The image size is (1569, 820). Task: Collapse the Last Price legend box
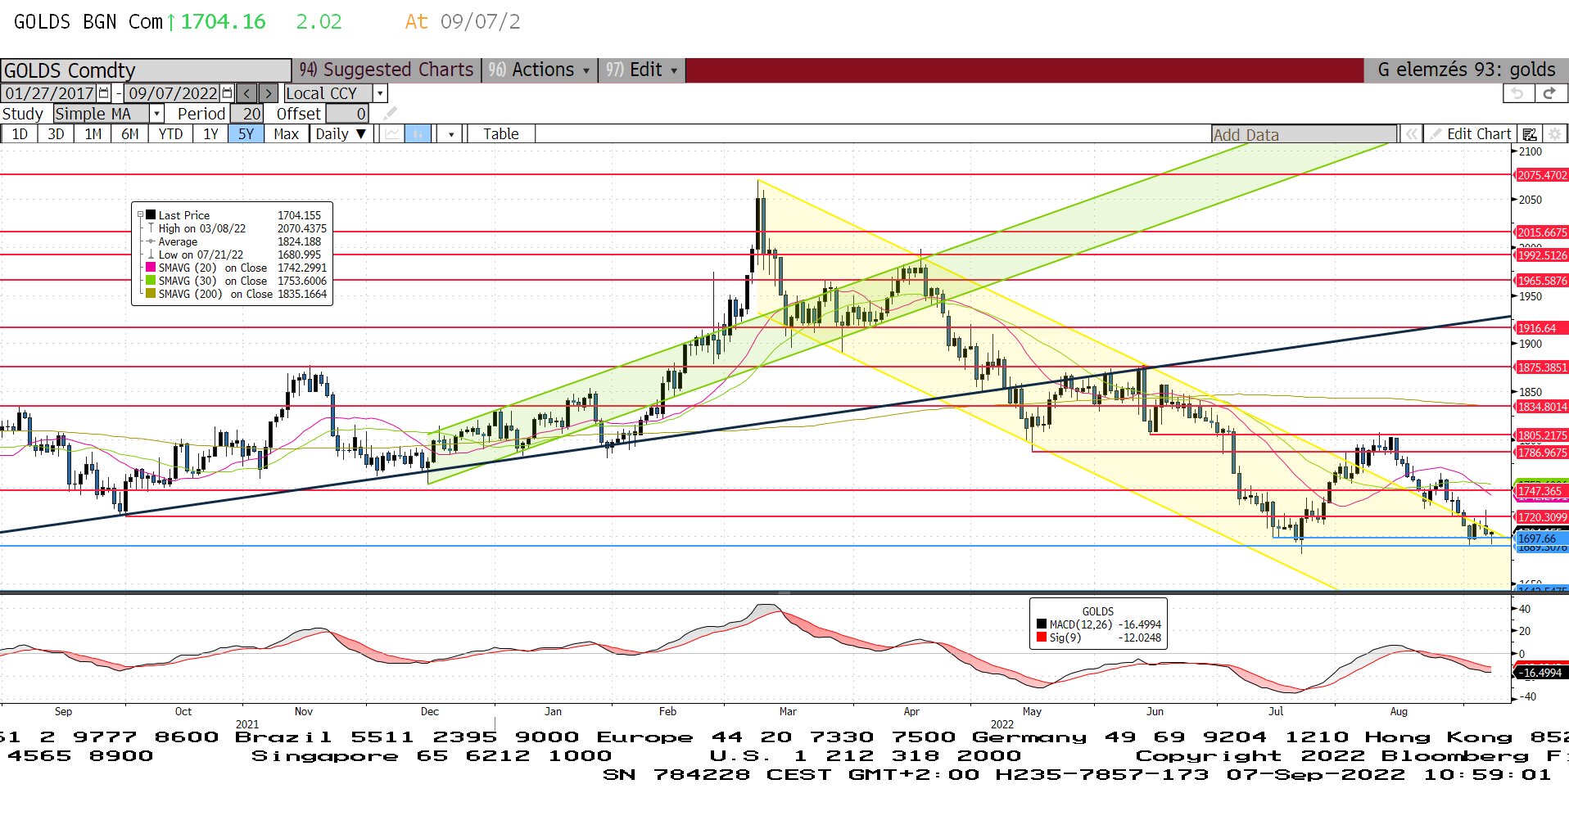140,215
